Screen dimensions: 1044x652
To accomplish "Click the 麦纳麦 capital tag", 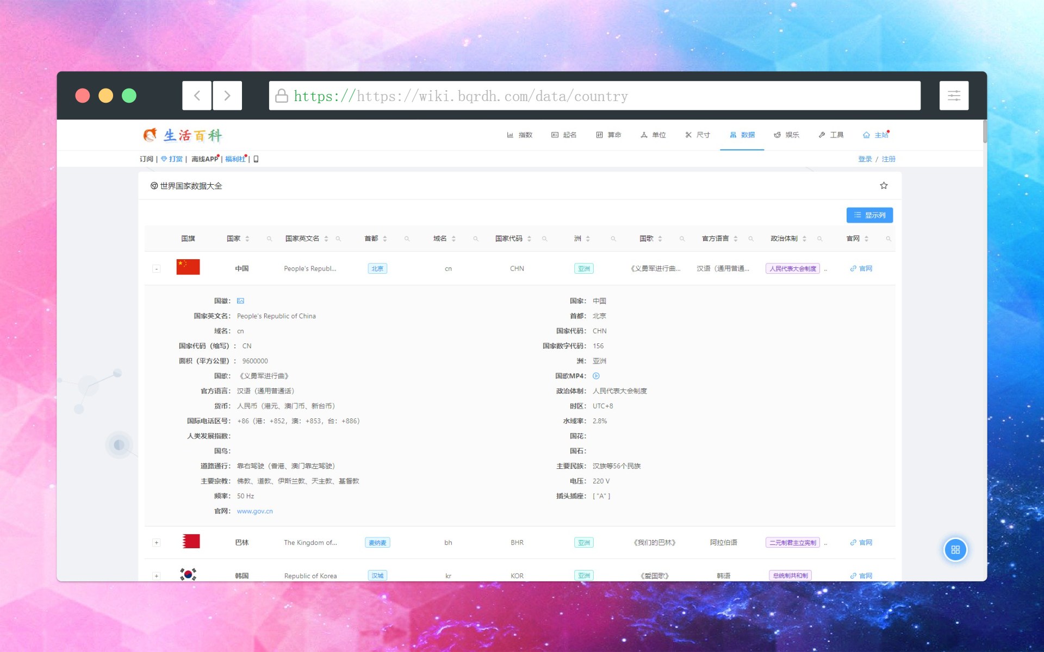I will 377,542.
